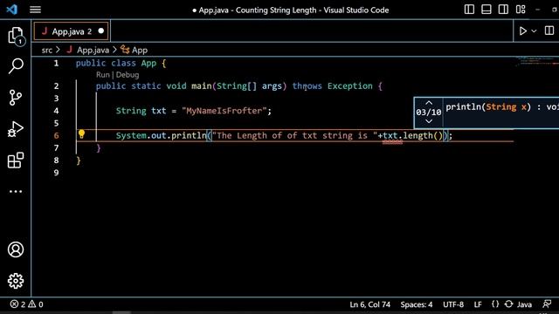Viewport: 559px width, 314px height.
Task: Click the Java sync status icon
Action: 509,304
